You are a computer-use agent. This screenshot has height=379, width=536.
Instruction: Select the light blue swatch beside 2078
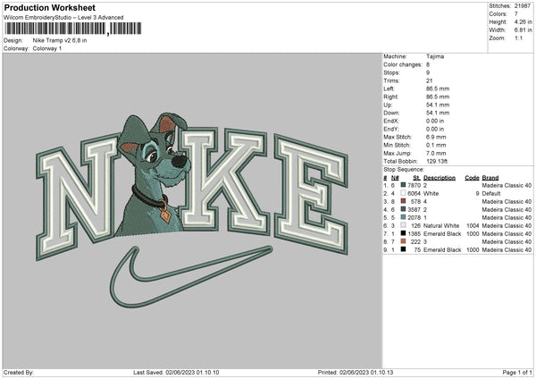point(403,217)
